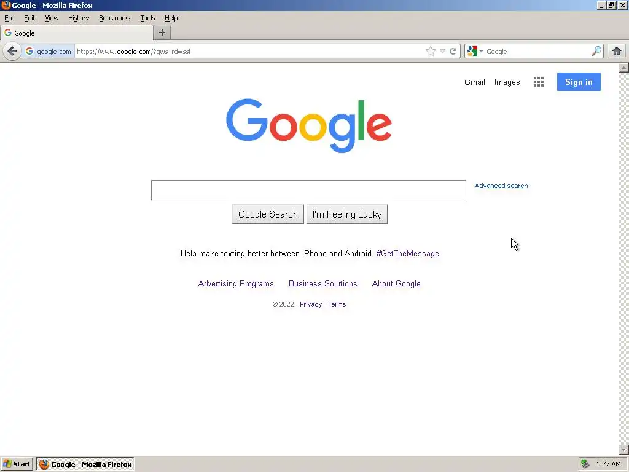Open the Privacy link

click(x=311, y=304)
